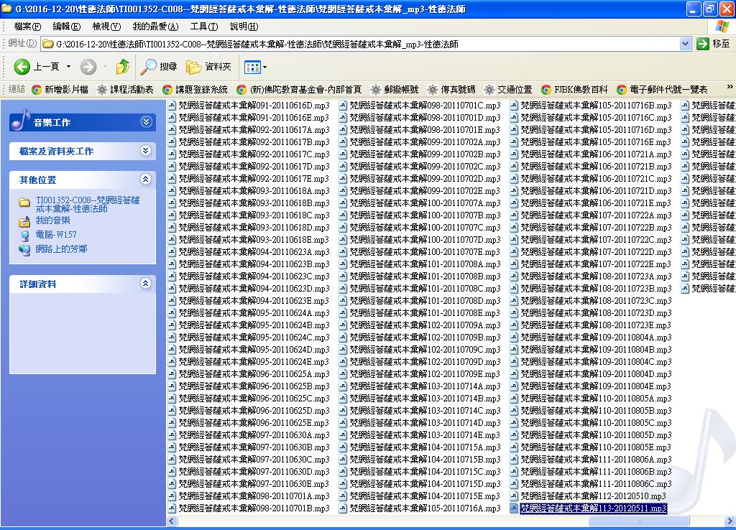Go up one folder level icon
Image resolution: width=736 pixels, height=530 pixels.
123,67
